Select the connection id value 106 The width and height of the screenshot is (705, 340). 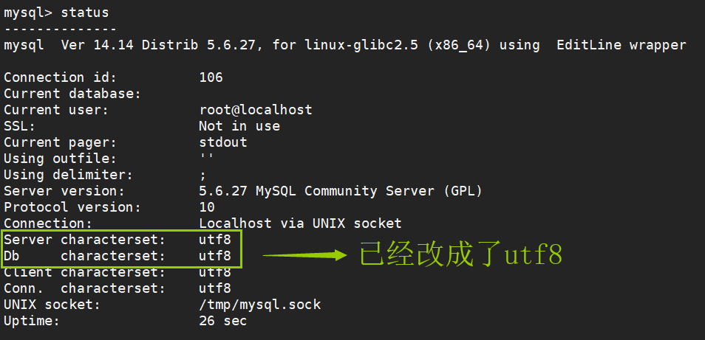[211, 77]
